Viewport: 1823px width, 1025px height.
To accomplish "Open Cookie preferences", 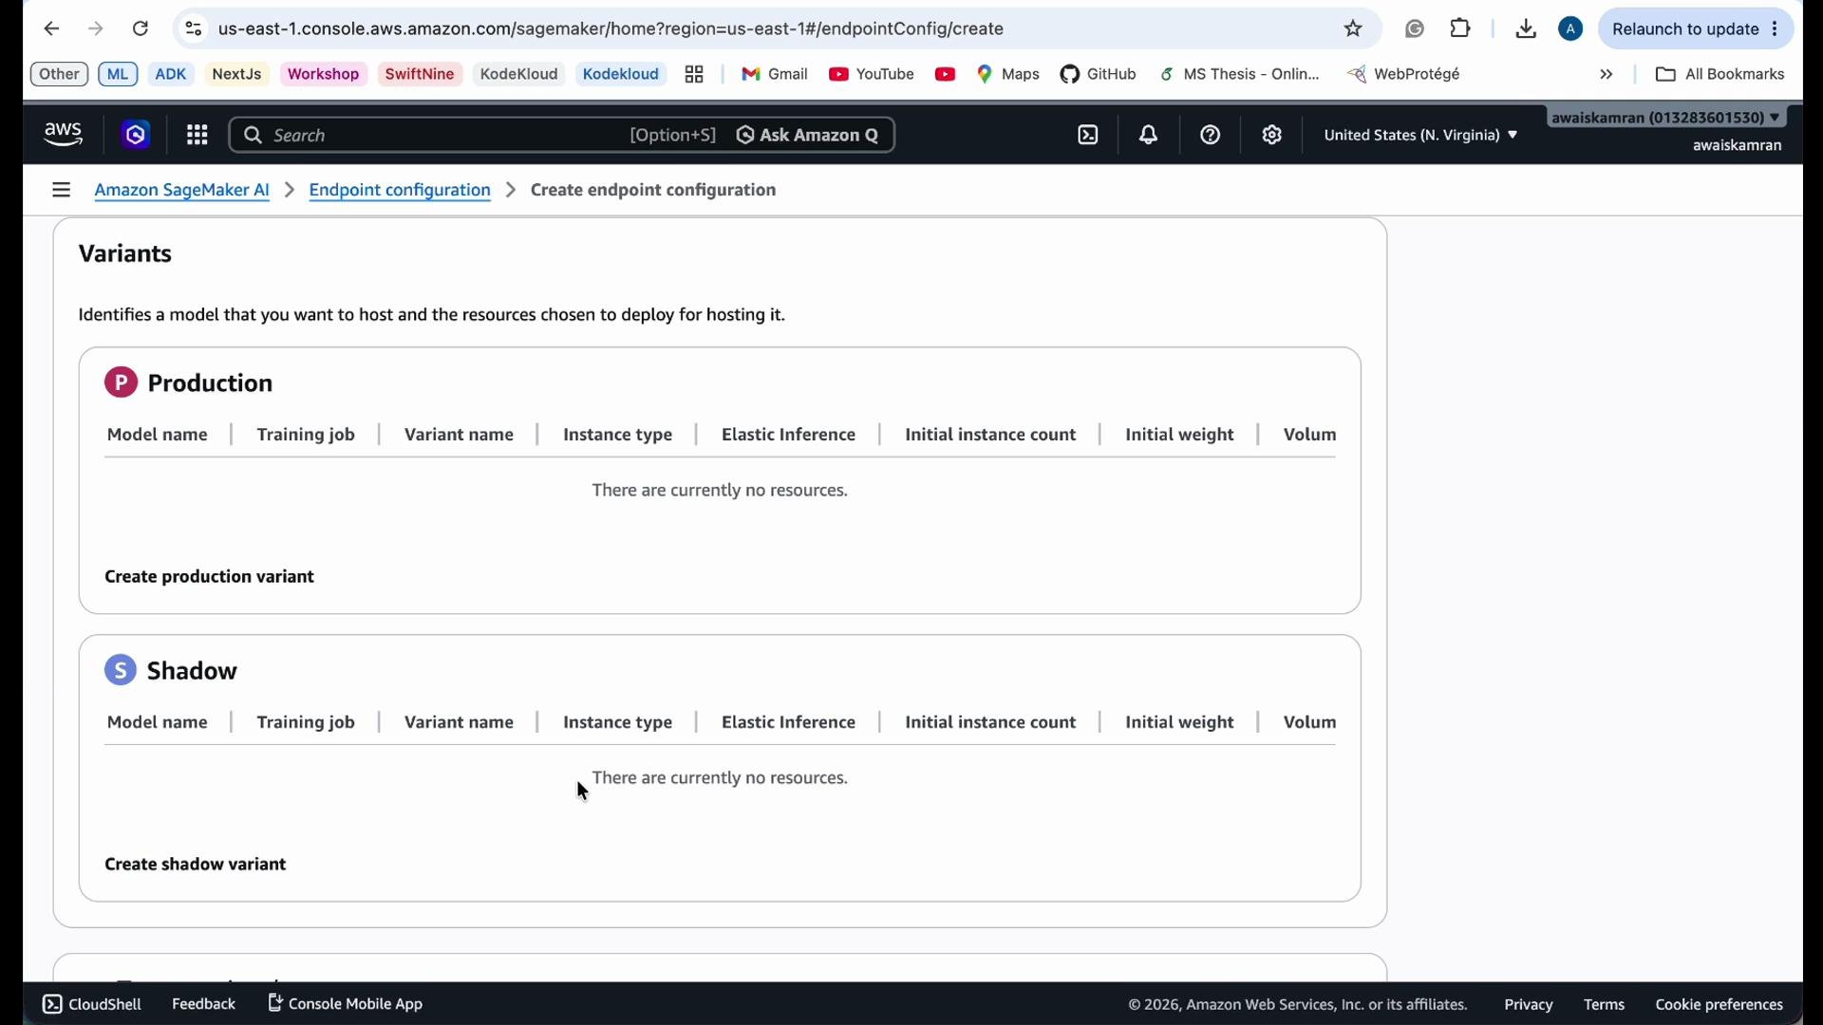I will coord(1719,1004).
